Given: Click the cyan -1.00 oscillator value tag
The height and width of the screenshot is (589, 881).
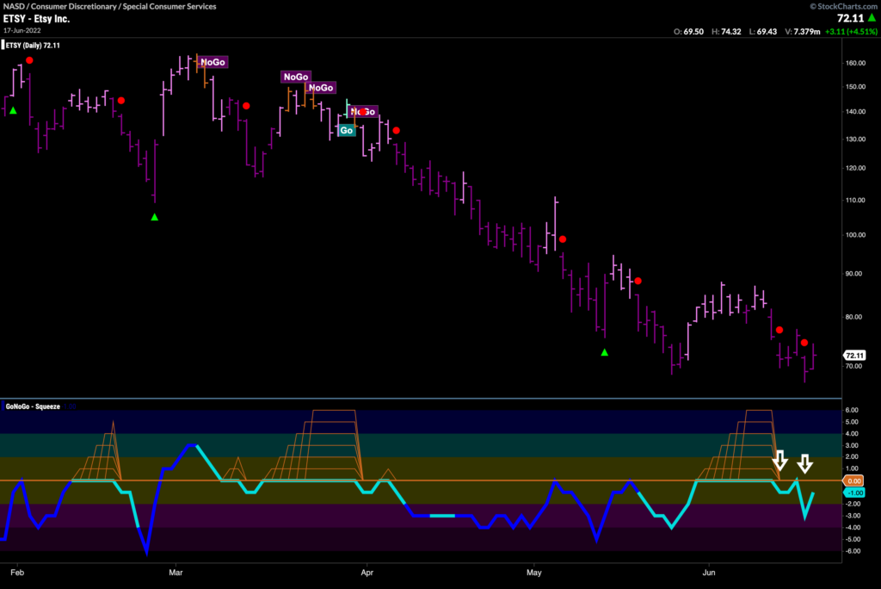Looking at the screenshot, I should [x=854, y=493].
